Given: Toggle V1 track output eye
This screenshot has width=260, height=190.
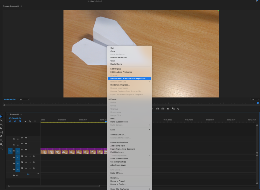Looking at the screenshot, I should [x=26, y=150].
